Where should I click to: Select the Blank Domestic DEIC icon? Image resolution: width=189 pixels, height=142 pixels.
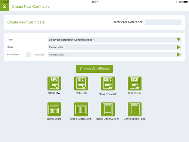click(x=108, y=84)
